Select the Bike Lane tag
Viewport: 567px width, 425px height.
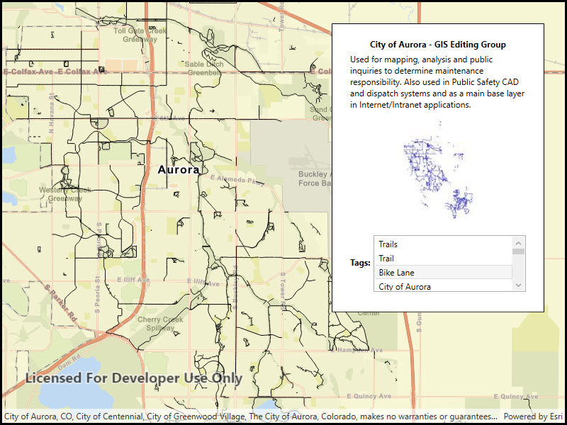(x=444, y=273)
